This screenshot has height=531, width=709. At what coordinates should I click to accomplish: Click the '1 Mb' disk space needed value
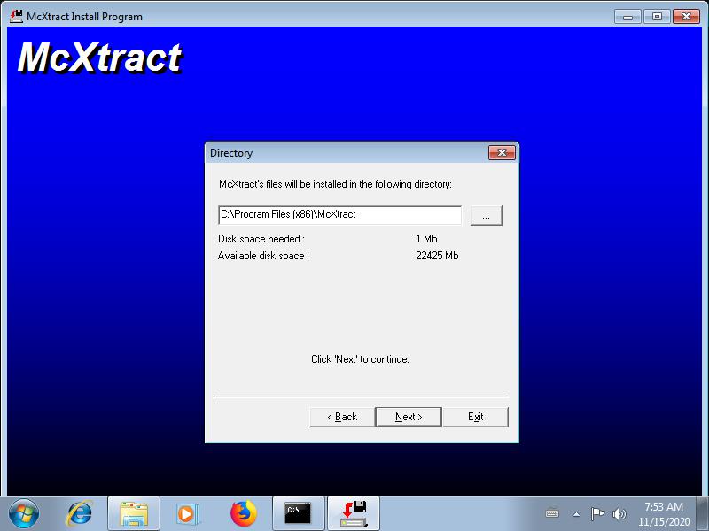coord(426,238)
